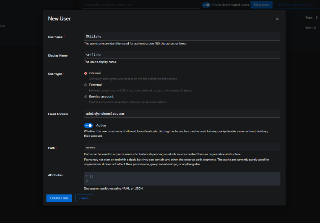The height and width of the screenshot is (223, 320).
Task: Select the Internal user type radio
Action: 86,73
